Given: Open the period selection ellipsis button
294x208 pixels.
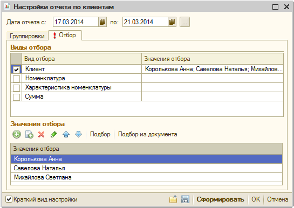Looking at the screenshot, I should 184,22.
